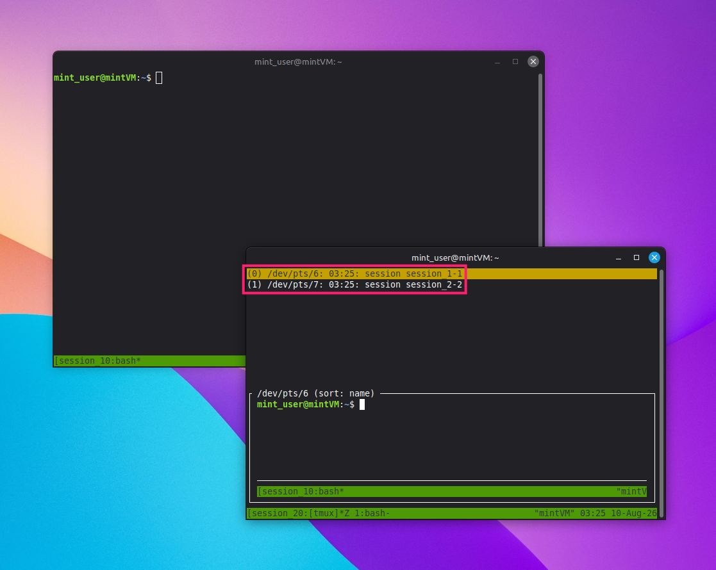
Task: Maximize the back terminal window
Action: pyautogui.click(x=515, y=61)
